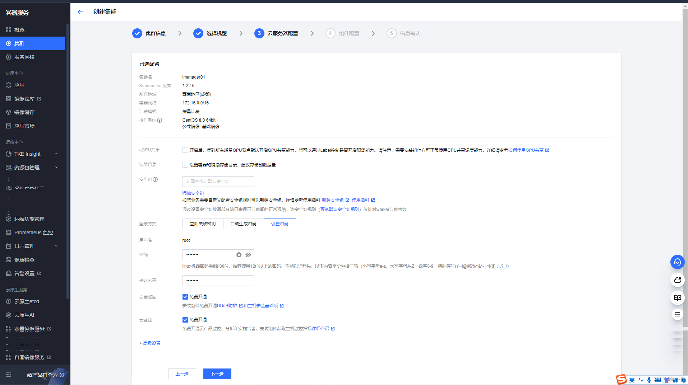This screenshot has width=688, height=385.
Task: Click the info icon next to 操作系统
Action: [x=160, y=120]
